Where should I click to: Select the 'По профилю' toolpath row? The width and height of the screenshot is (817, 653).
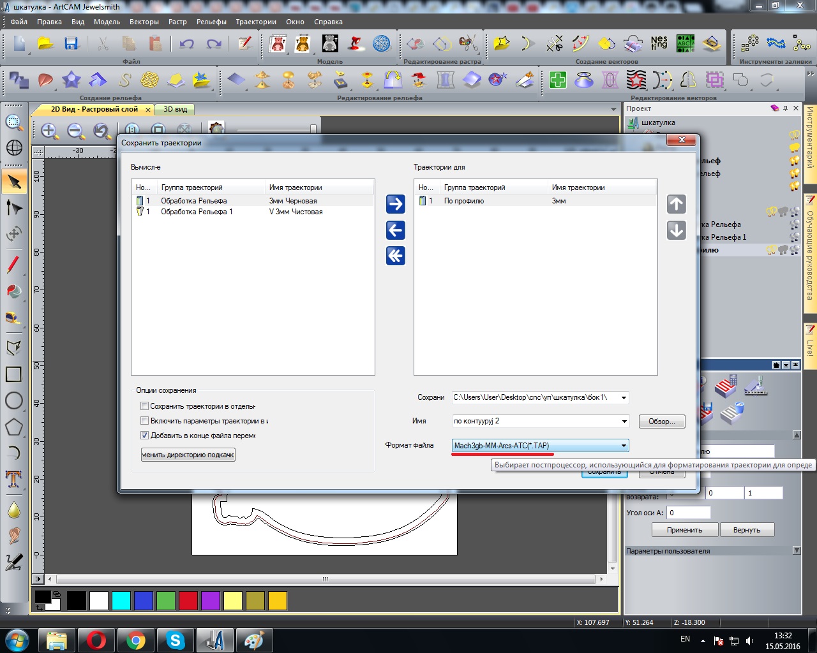[x=536, y=201]
